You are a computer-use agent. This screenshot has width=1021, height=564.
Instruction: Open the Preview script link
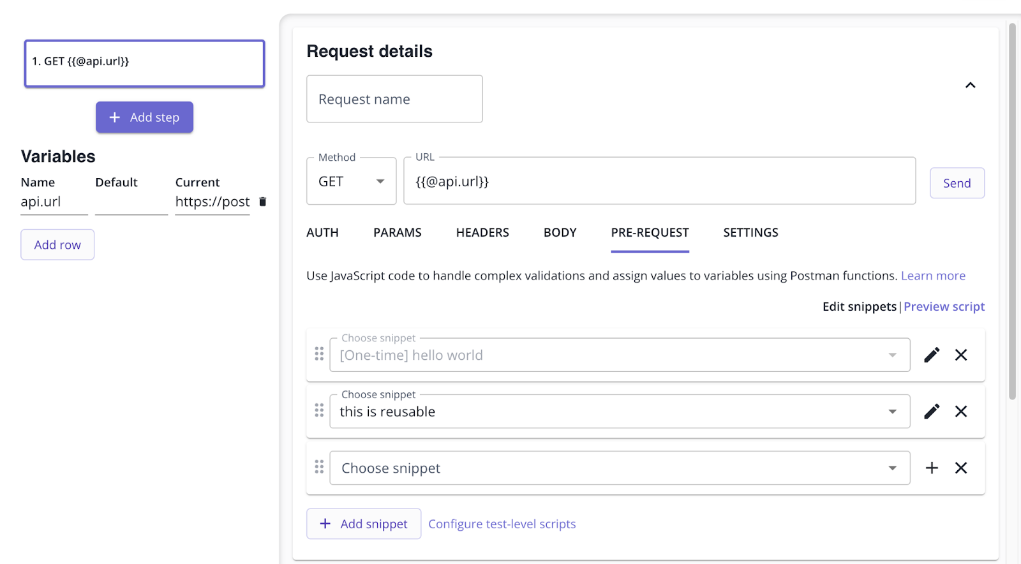tap(944, 307)
